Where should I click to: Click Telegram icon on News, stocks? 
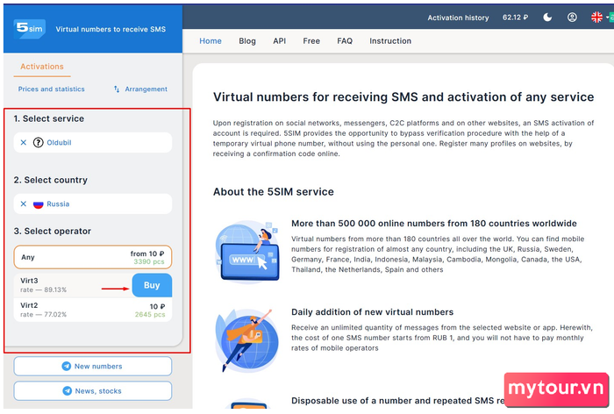click(67, 391)
